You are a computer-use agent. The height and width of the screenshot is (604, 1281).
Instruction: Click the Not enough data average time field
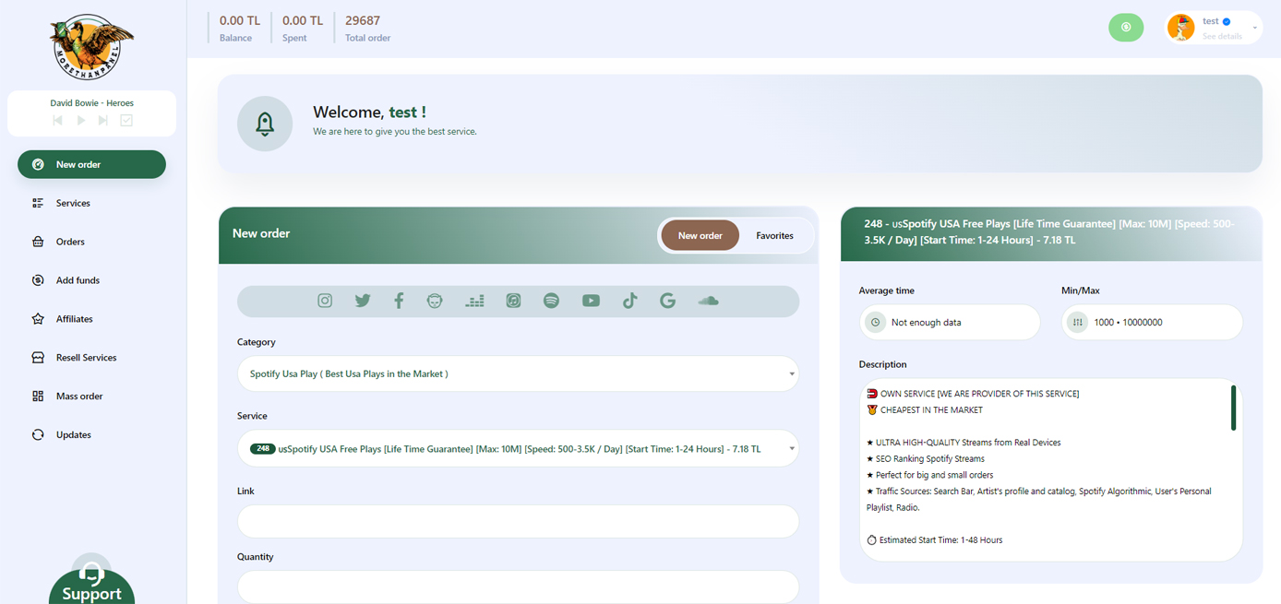coord(950,323)
